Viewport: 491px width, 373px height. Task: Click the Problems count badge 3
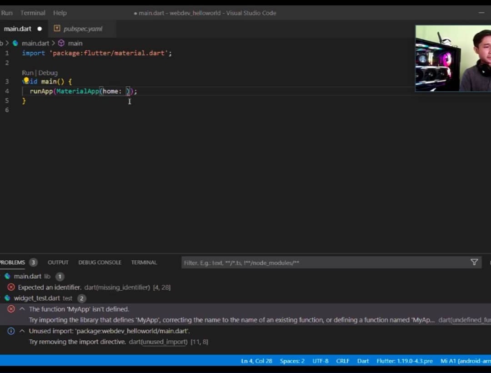tap(33, 262)
